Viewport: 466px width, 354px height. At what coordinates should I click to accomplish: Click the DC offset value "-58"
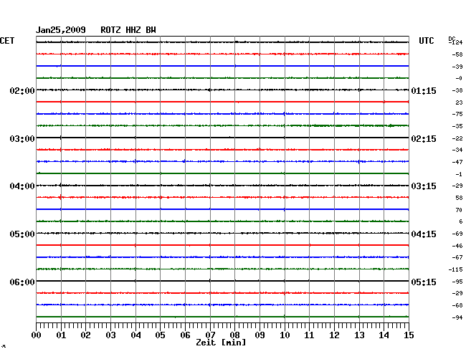pos(457,54)
